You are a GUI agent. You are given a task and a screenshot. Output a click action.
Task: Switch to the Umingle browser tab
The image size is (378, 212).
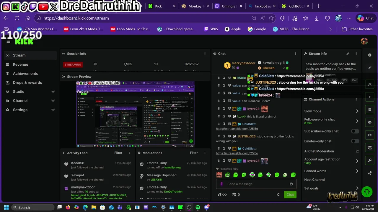click(229, 6)
